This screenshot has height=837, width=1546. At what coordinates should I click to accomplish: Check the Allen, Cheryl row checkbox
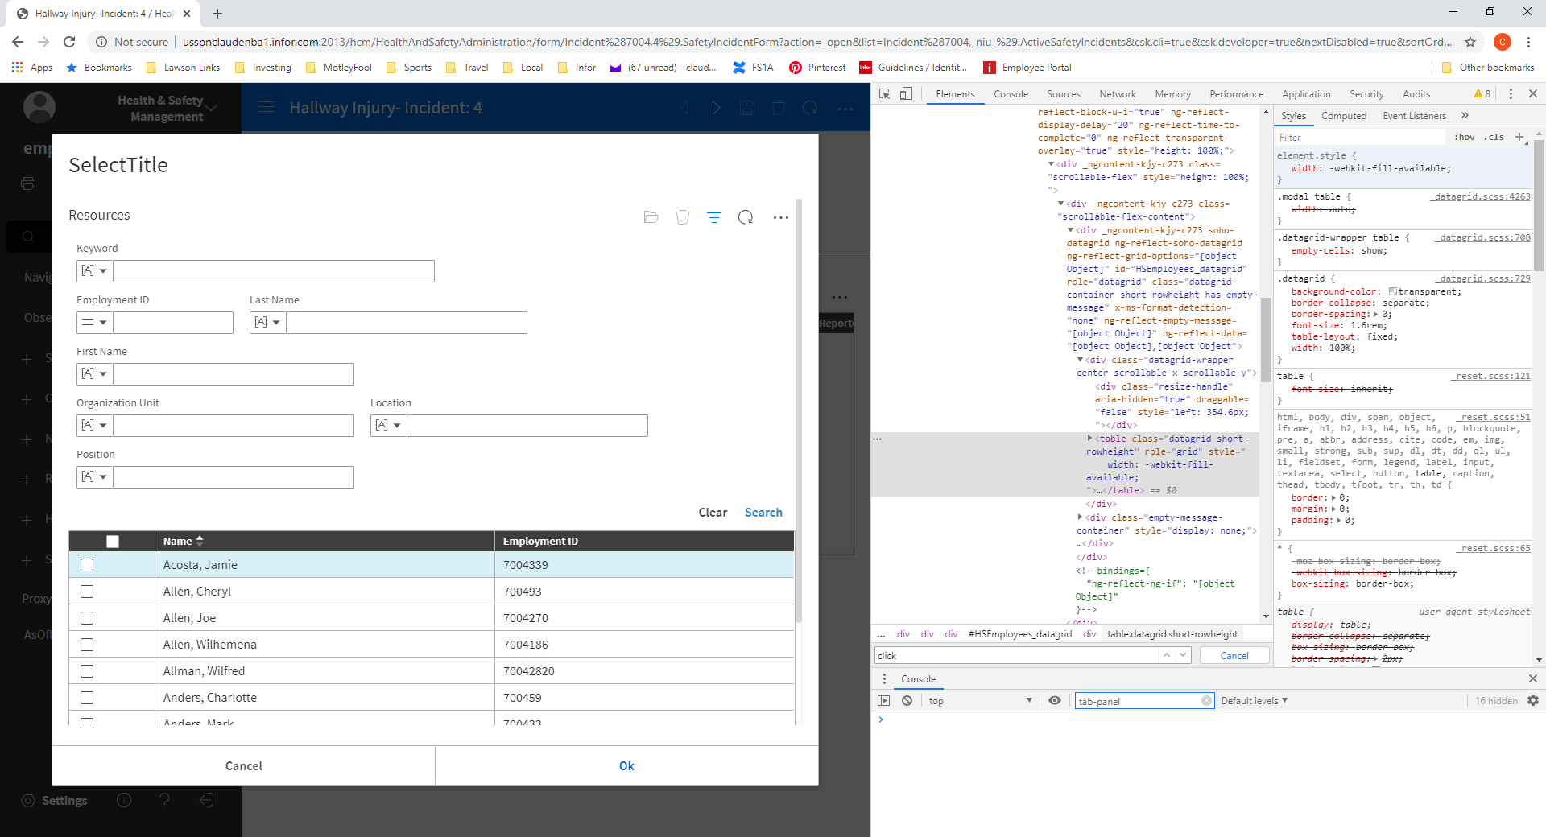(87, 592)
